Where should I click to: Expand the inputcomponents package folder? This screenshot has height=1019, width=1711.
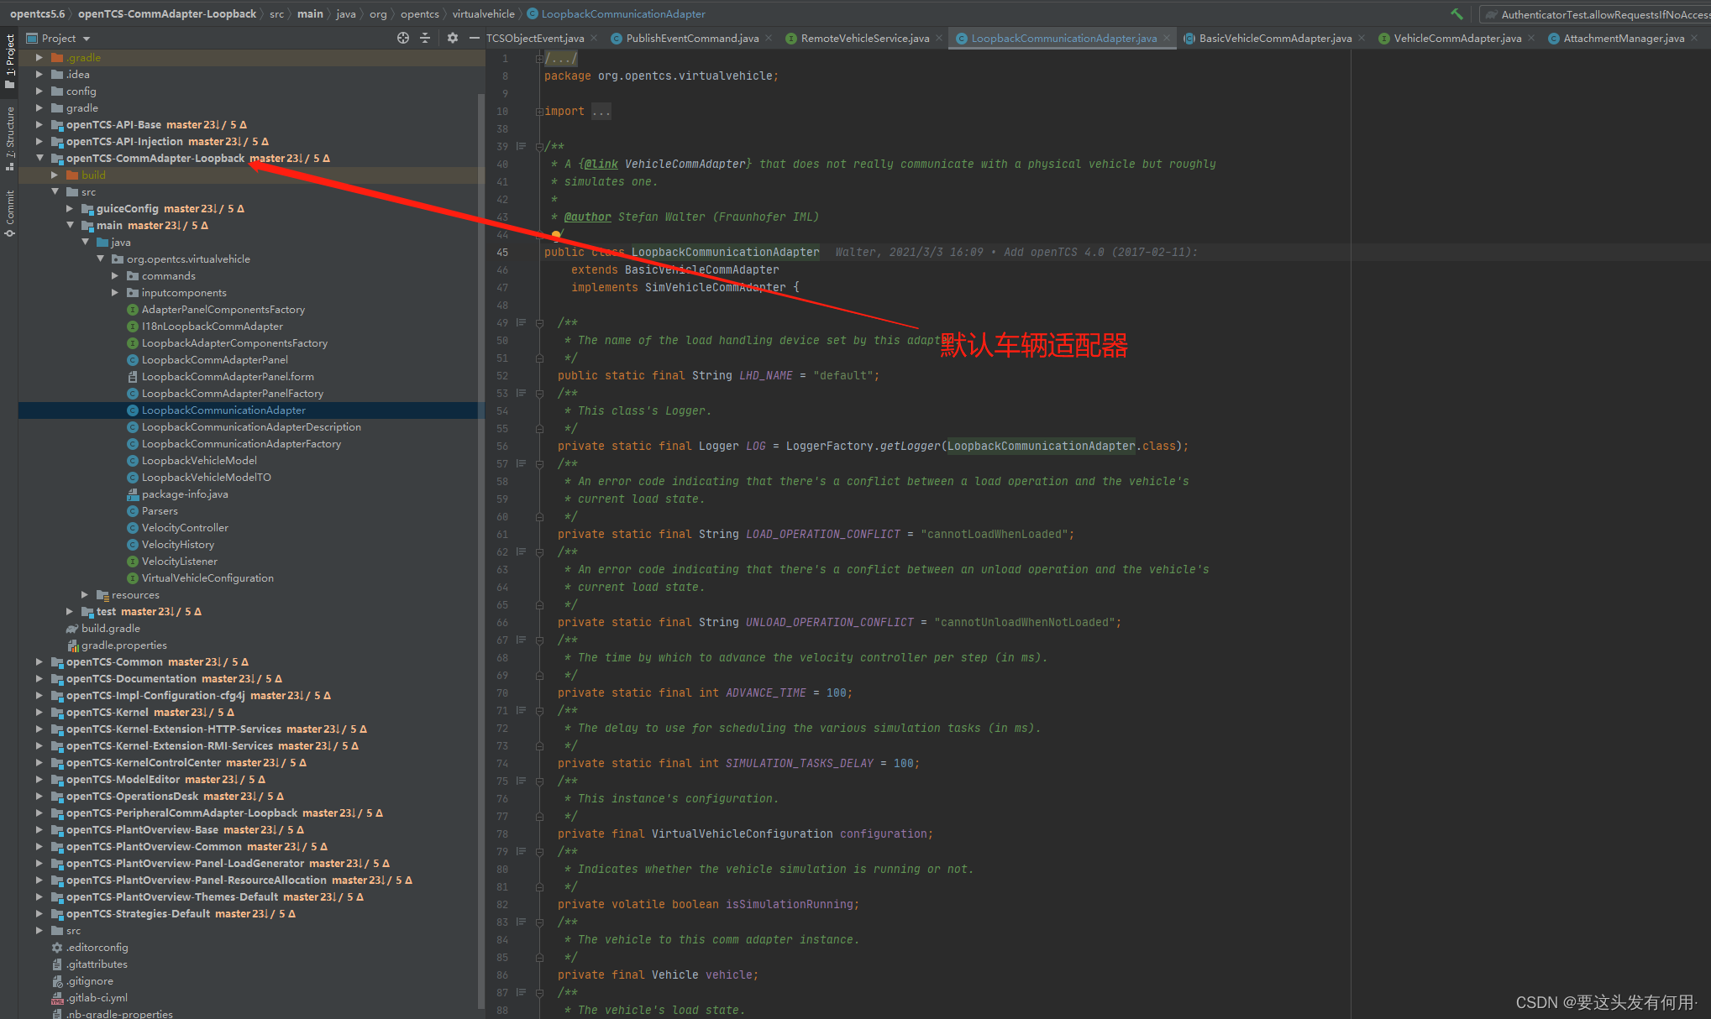click(117, 292)
